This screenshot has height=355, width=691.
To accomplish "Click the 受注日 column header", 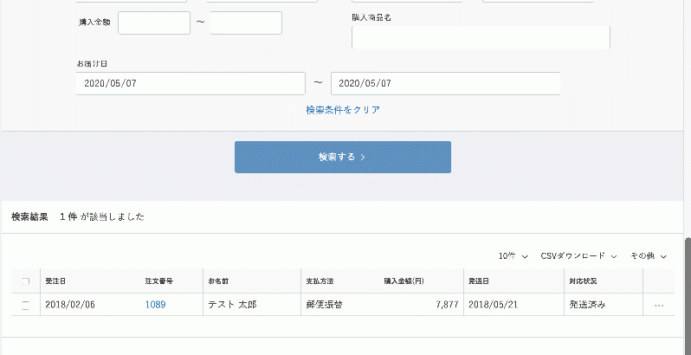I will pos(55,281).
